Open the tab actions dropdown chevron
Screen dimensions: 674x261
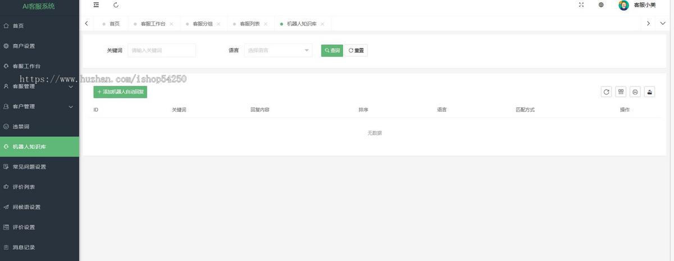663,24
